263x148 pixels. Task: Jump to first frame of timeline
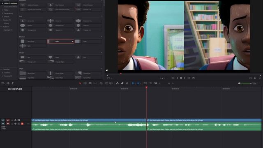point(173,78)
